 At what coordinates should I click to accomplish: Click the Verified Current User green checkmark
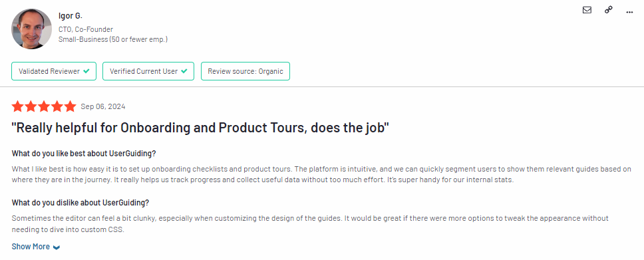[184, 71]
